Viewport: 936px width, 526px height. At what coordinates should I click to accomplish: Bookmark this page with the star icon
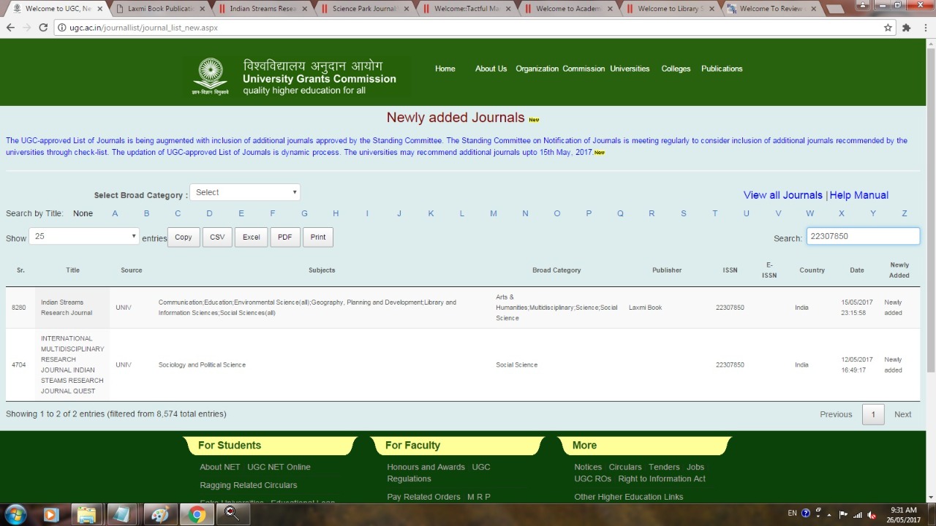click(888, 28)
